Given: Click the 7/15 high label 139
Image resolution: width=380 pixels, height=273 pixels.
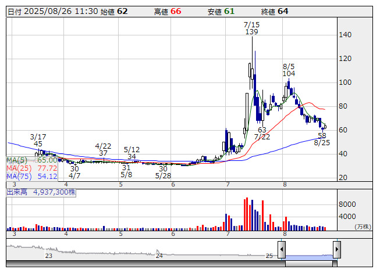Looking at the screenshot, I should click(x=251, y=32).
